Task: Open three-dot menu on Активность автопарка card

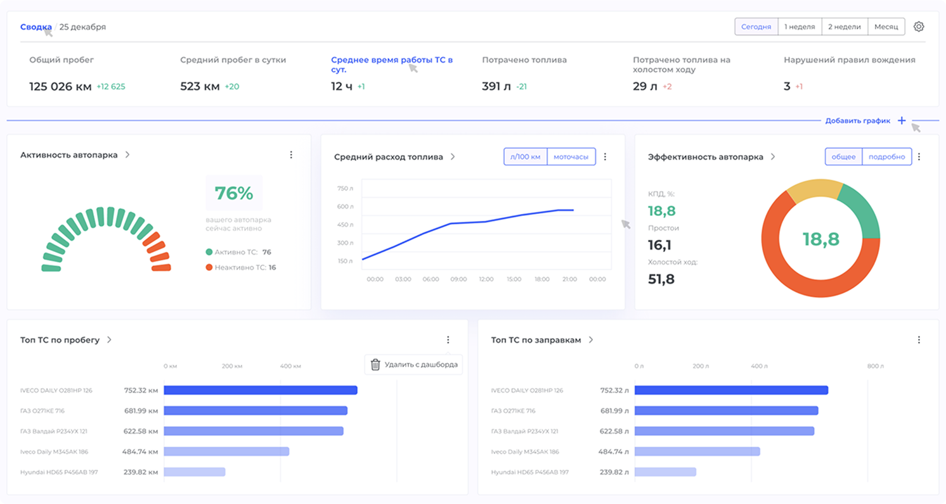Action: 291,154
